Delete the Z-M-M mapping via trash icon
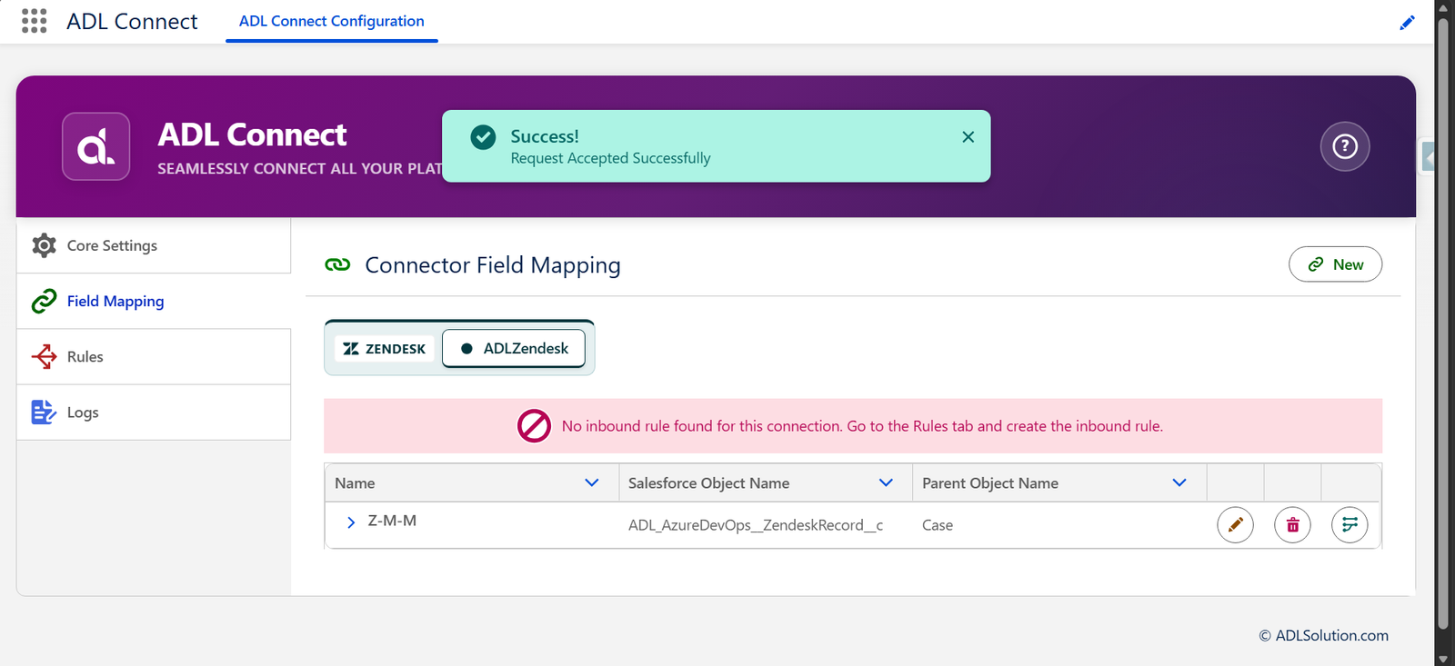 [1292, 524]
